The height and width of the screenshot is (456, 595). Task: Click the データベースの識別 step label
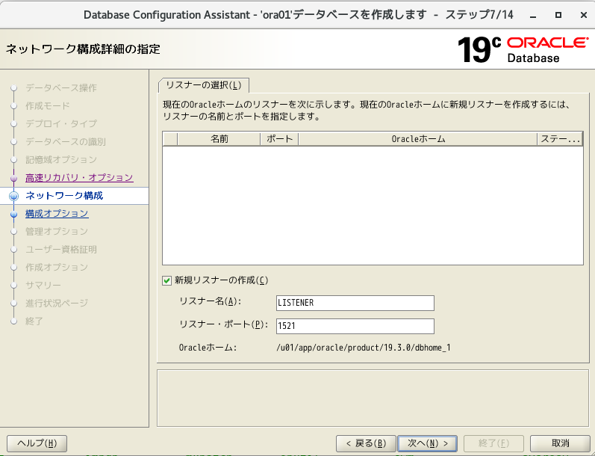(x=66, y=142)
